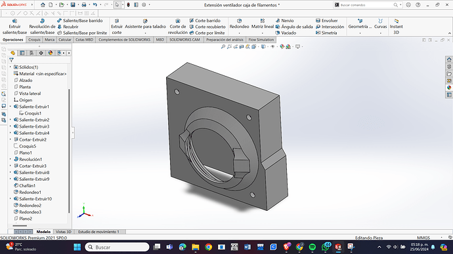Image resolution: width=453 pixels, height=254 pixels.
Task: Expand the Cortar-Extruir2 feature
Action: (x=11, y=139)
